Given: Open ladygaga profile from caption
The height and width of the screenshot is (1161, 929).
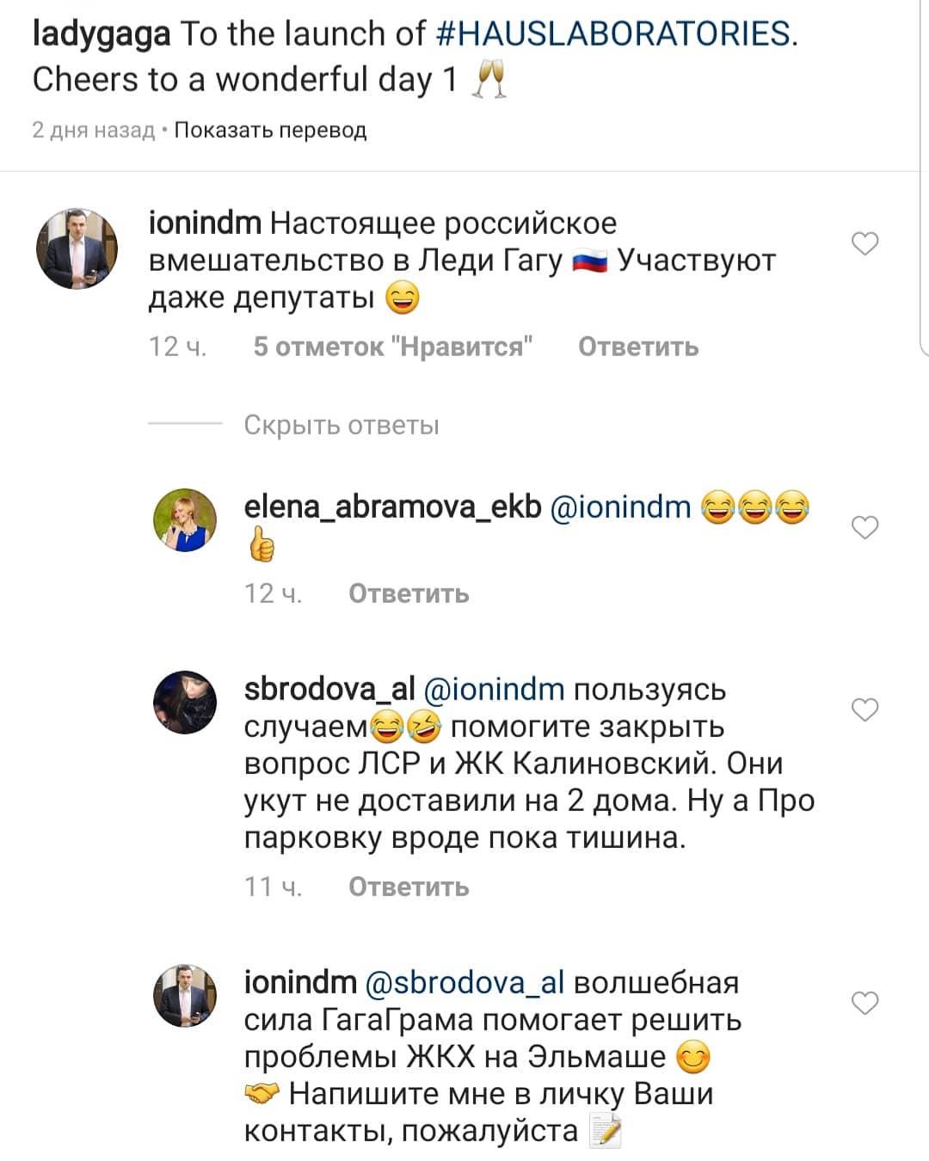Looking at the screenshot, I should (x=102, y=34).
